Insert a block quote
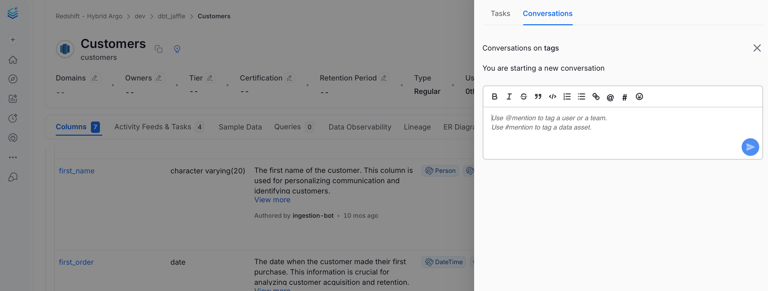Viewport: 768px width, 291px height. pos(538,97)
